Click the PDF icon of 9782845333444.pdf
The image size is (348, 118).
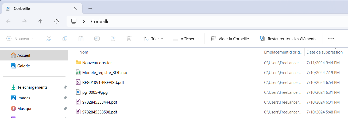[78, 102]
